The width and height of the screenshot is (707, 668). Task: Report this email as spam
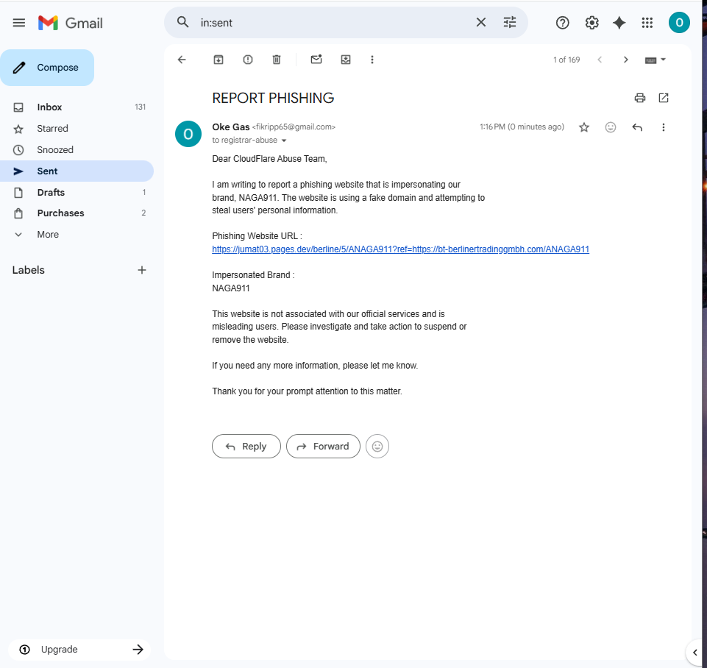coord(247,60)
